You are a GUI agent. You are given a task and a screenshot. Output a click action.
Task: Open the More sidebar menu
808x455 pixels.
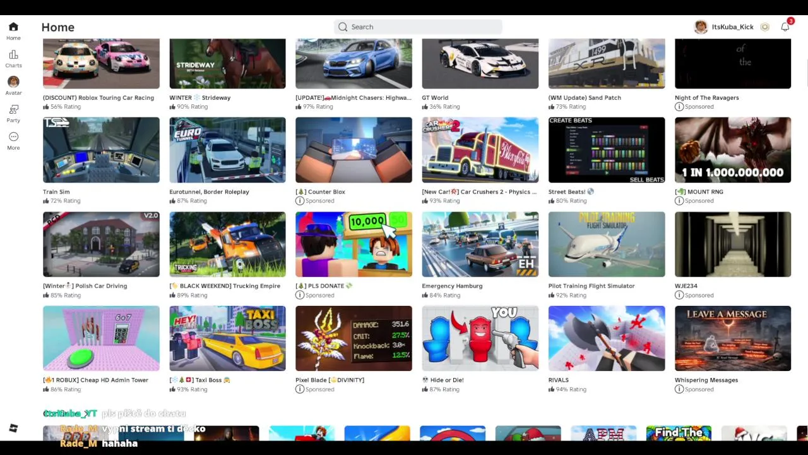(13, 136)
